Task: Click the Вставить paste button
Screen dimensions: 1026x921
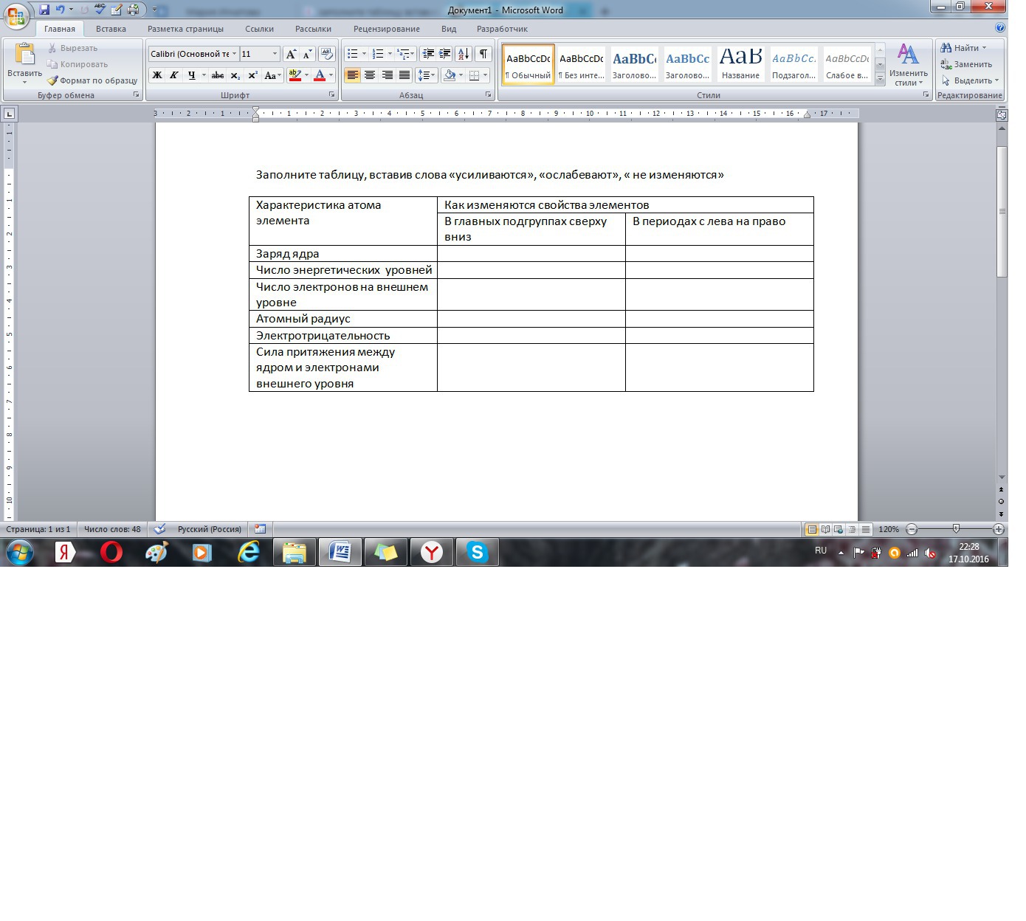Action: (x=24, y=62)
